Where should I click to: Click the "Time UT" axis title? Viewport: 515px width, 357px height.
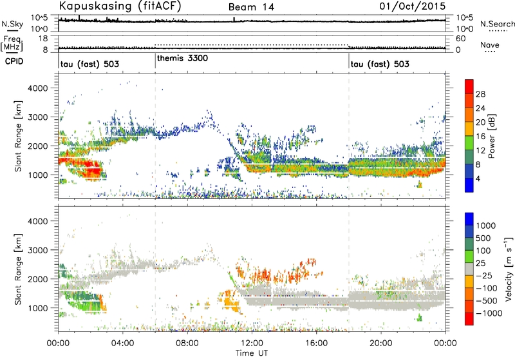pyautogui.click(x=252, y=353)
